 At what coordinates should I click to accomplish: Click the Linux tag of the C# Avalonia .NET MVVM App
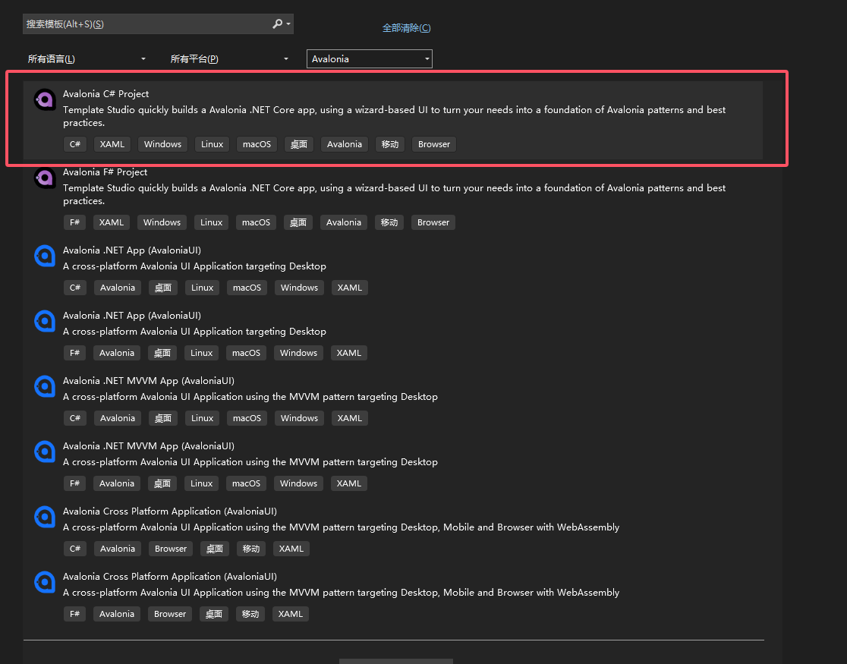point(203,418)
